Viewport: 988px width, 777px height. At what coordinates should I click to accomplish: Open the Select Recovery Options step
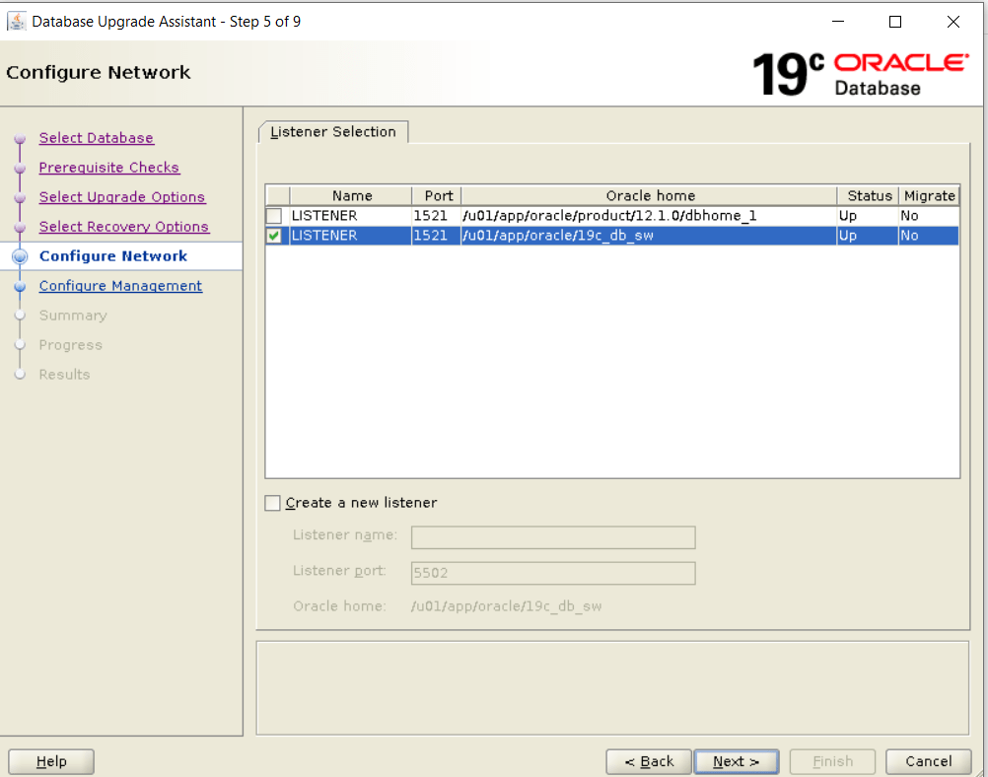click(x=124, y=227)
